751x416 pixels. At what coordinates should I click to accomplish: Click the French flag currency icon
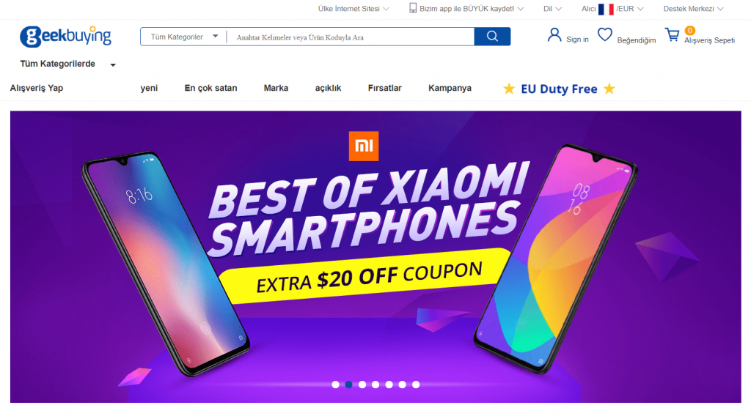pyautogui.click(x=606, y=9)
